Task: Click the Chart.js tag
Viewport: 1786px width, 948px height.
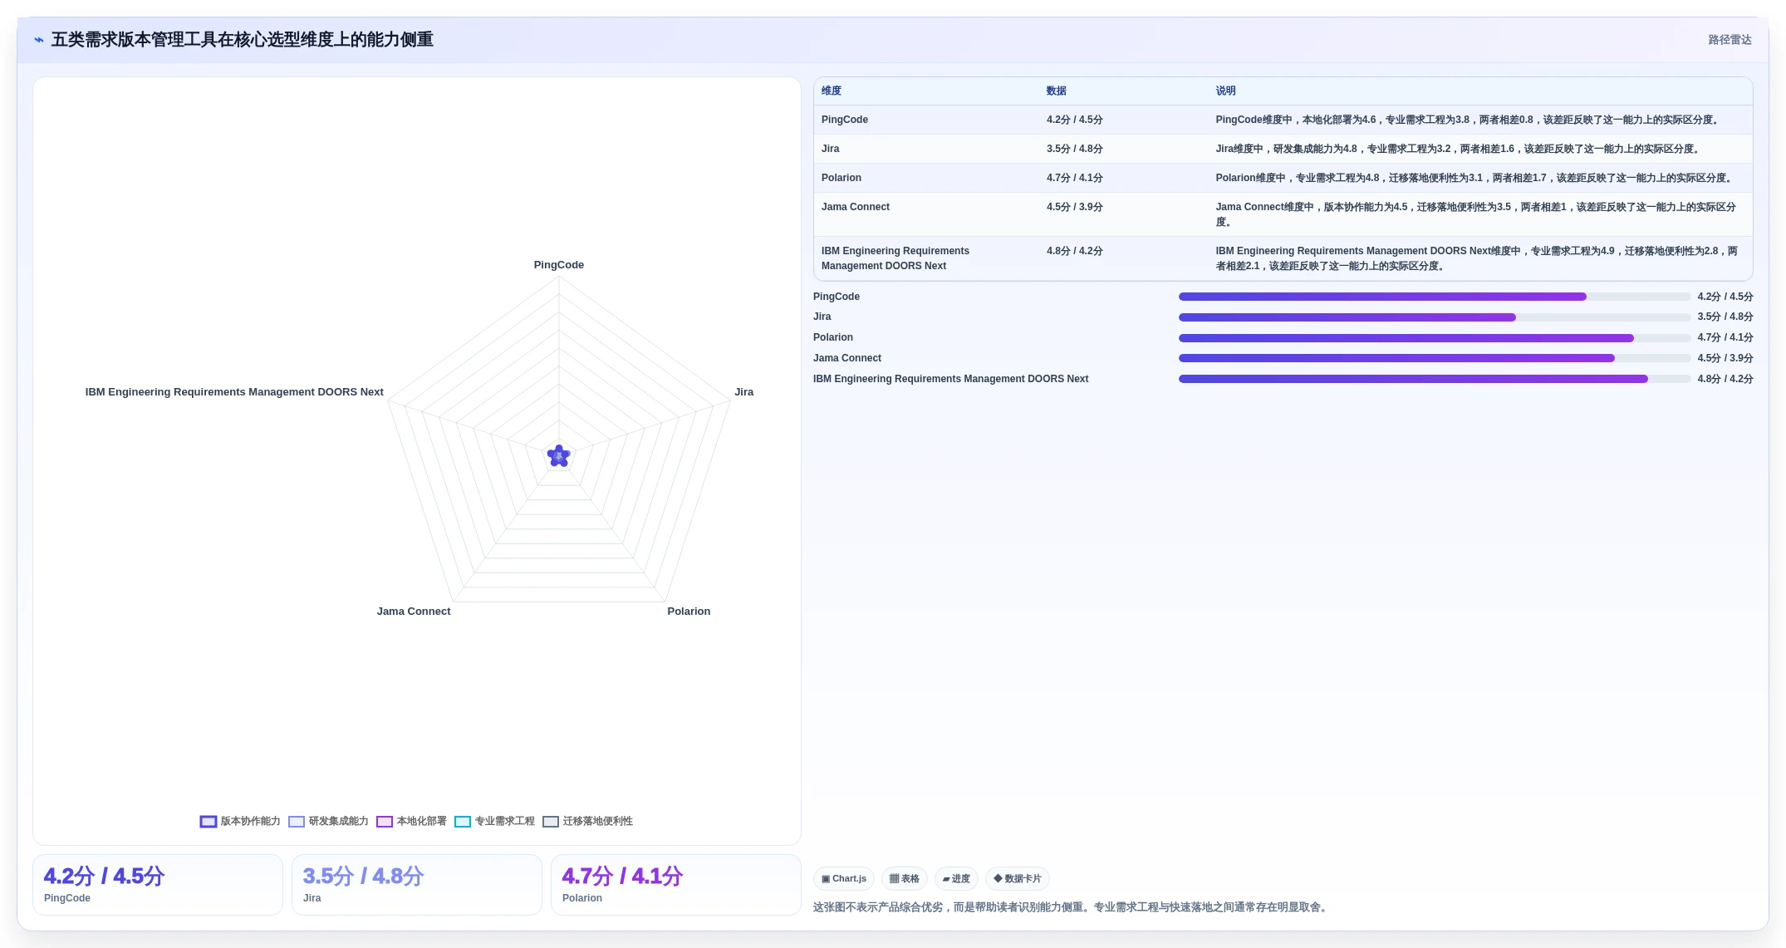Action: coord(843,878)
